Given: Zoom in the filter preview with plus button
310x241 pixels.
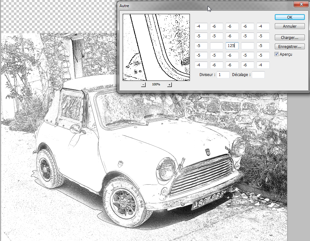Looking at the screenshot, I should [x=170, y=84].
